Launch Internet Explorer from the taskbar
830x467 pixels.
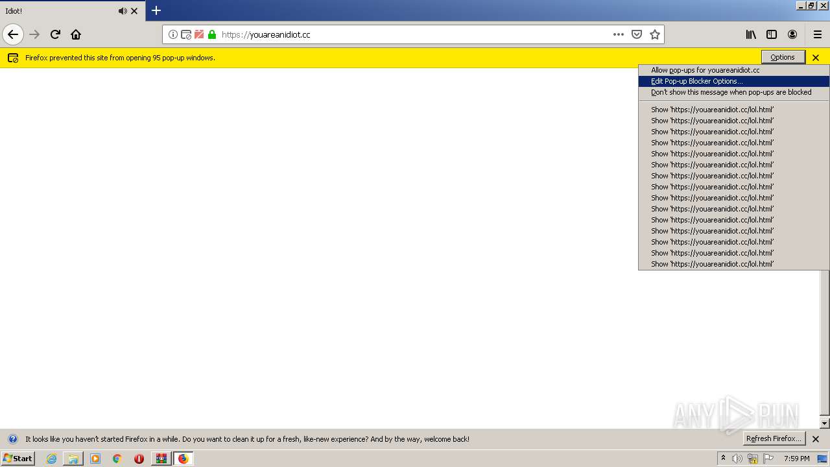click(x=51, y=459)
